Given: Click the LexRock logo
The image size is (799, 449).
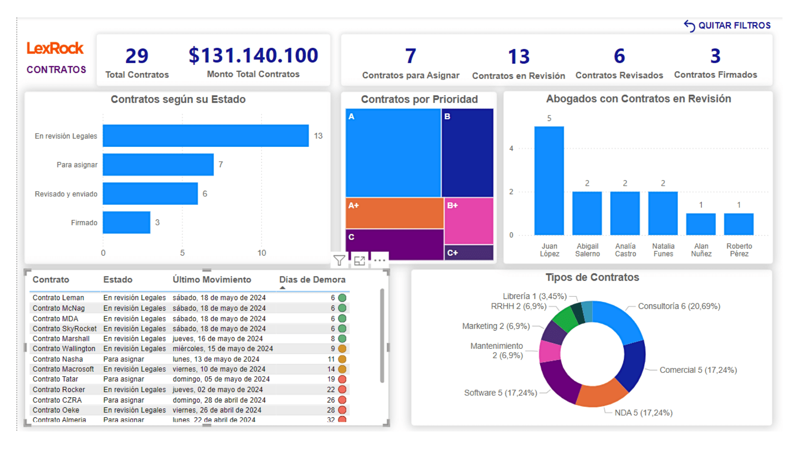Looking at the screenshot, I should coord(55,49).
